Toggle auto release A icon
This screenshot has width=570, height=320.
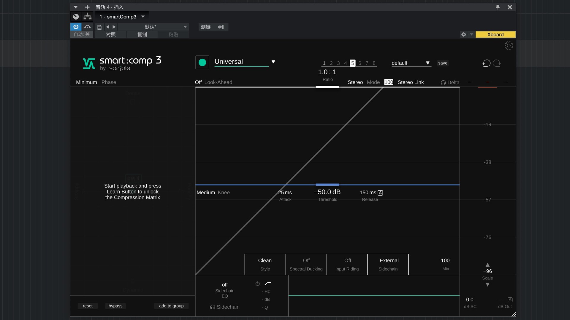pos(380,193)
